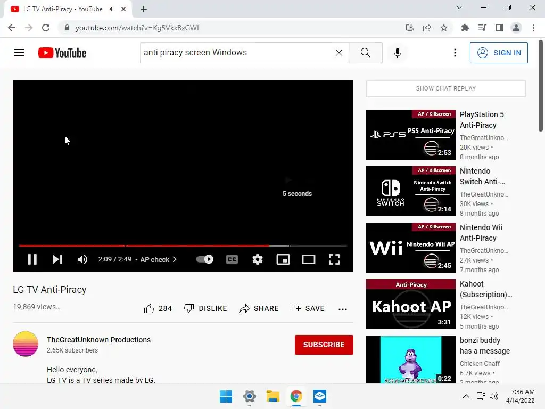Open Chrome extensions puzzle icon
The image size is (545, 409).
coord(465,28)
